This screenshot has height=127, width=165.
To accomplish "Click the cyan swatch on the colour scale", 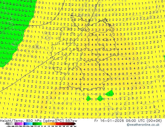I will pos(31,124).
